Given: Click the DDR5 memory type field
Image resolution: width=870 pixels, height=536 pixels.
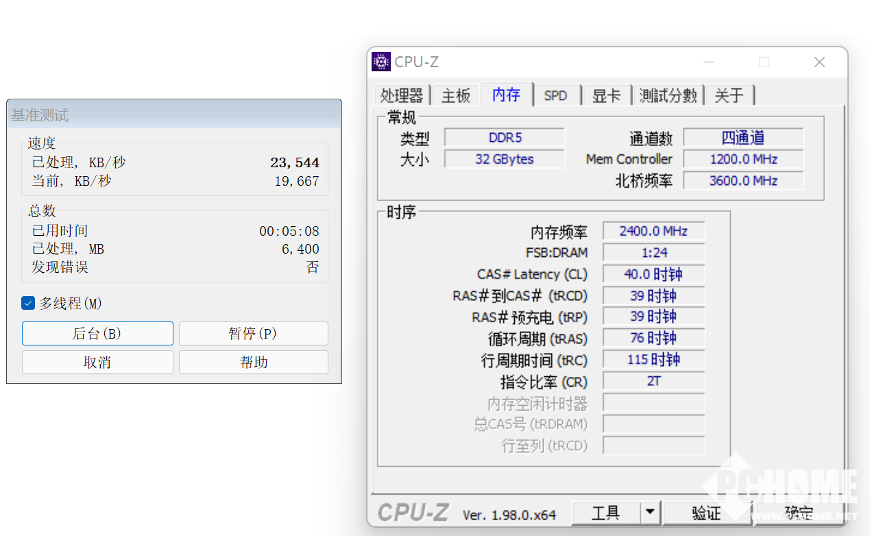Looking at the screenshot, I should (x=505, y=138).
